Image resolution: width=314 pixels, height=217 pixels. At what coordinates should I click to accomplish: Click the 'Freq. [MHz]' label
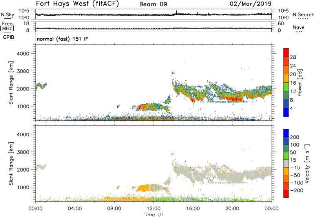(7, 27)
